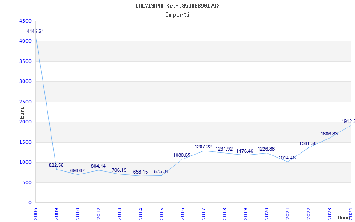Select the 2006 x-axis year label

click(x=35, y=214)
